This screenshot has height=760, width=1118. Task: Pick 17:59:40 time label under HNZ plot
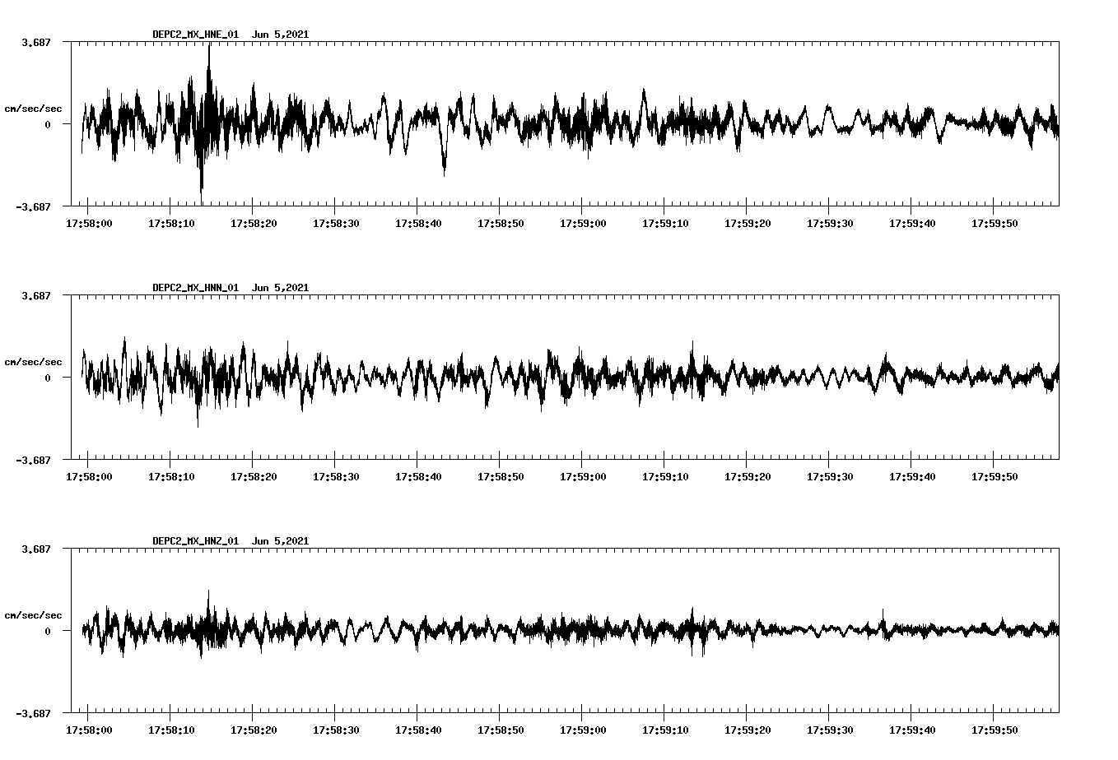click(x=912, y=730)
